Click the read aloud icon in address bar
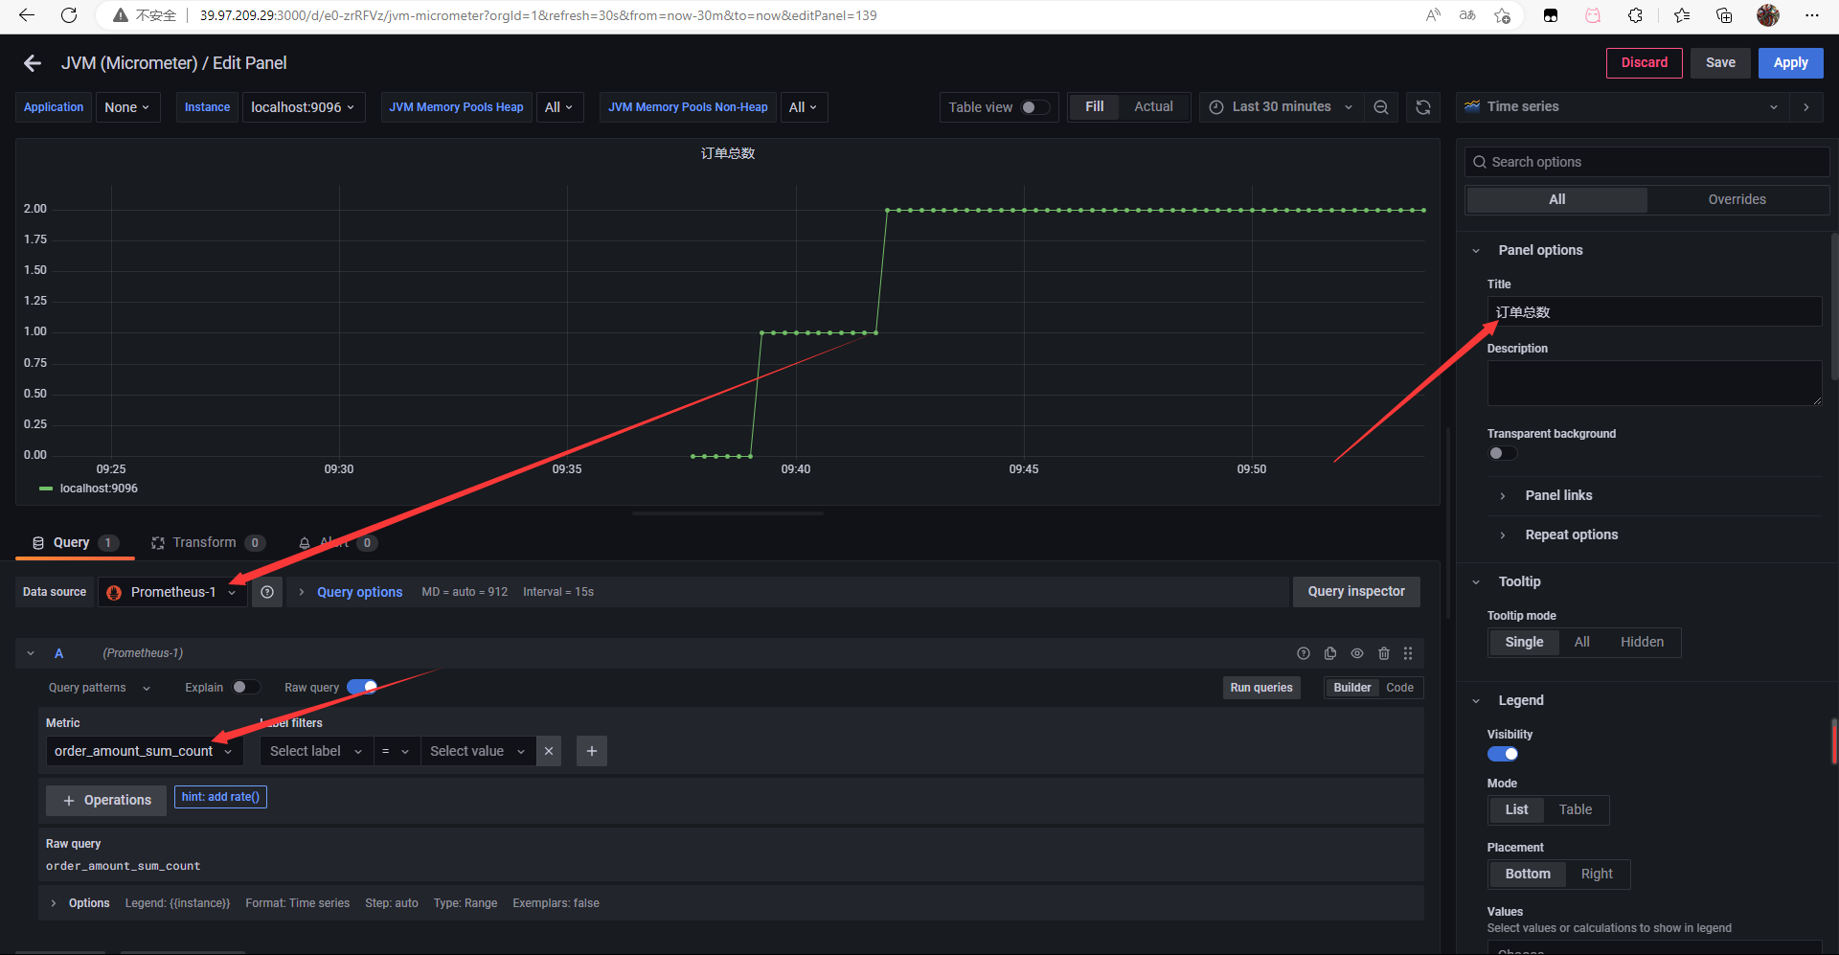Image resolution: width=1839 pixels, height=955 pixels. pyautogui.click(x=1433, y=15)
